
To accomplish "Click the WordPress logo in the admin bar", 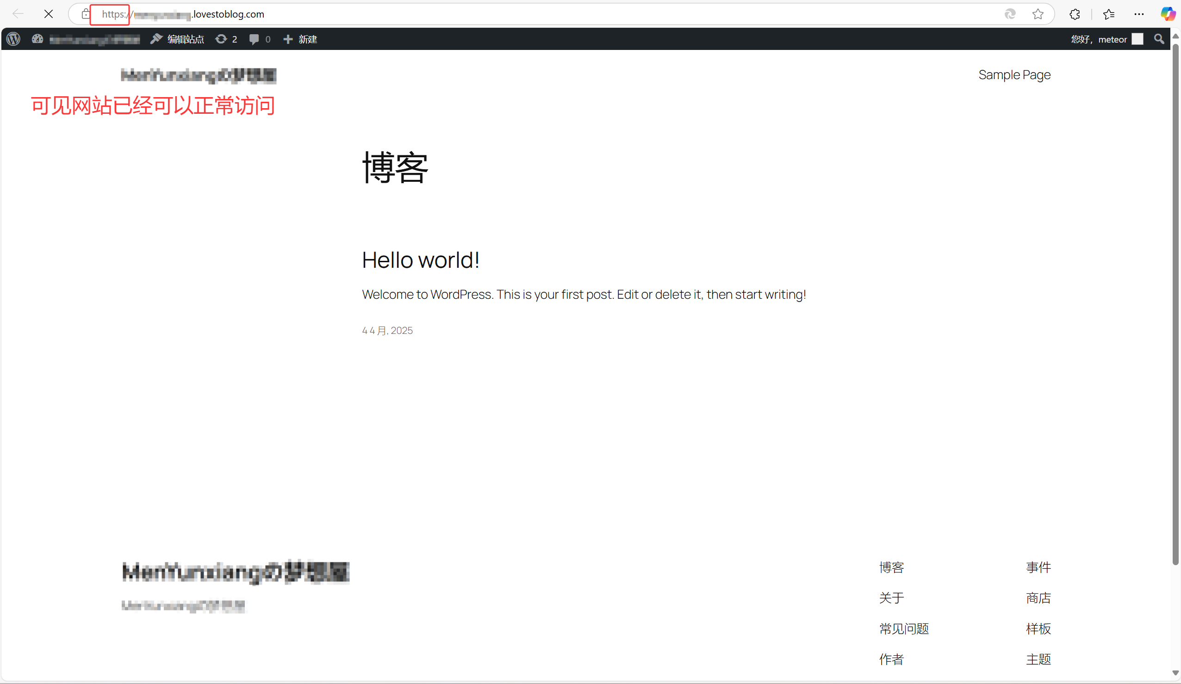I will tap(13, 39).
